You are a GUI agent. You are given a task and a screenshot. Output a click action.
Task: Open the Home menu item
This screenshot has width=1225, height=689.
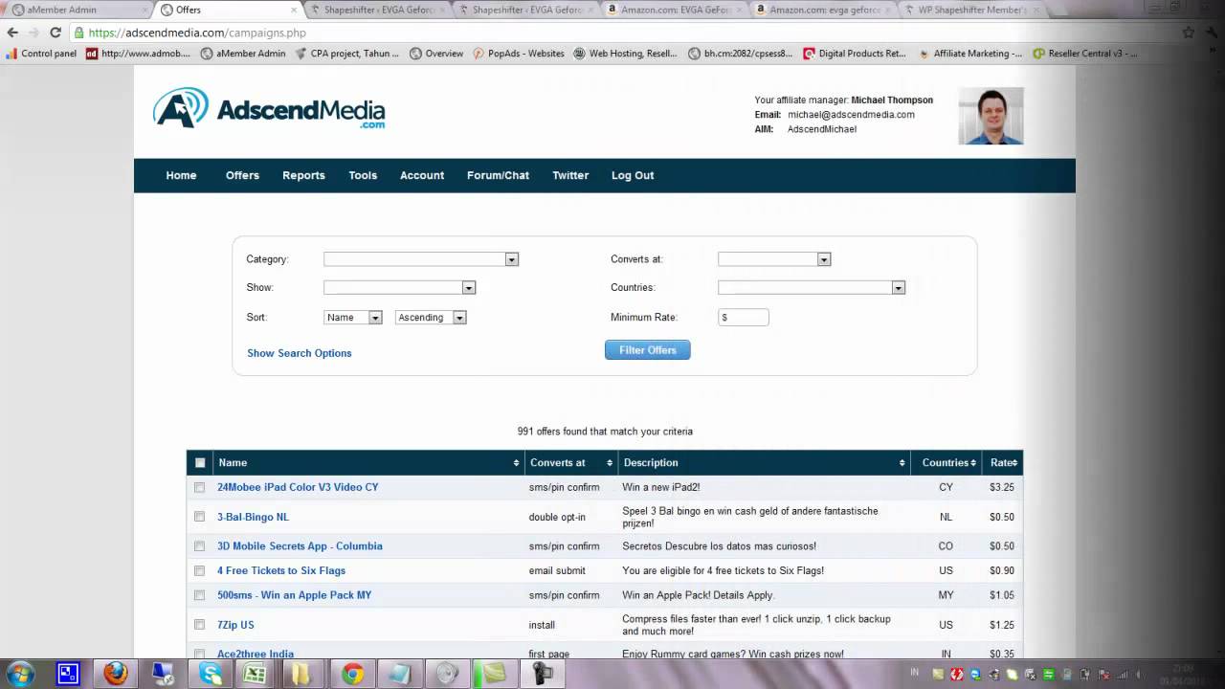(x=181, y=175)
